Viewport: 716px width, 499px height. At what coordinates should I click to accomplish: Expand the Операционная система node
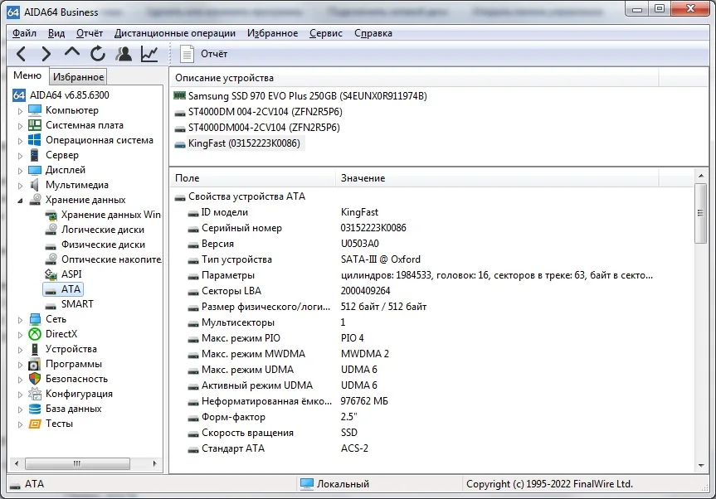(x=20, y=141)
